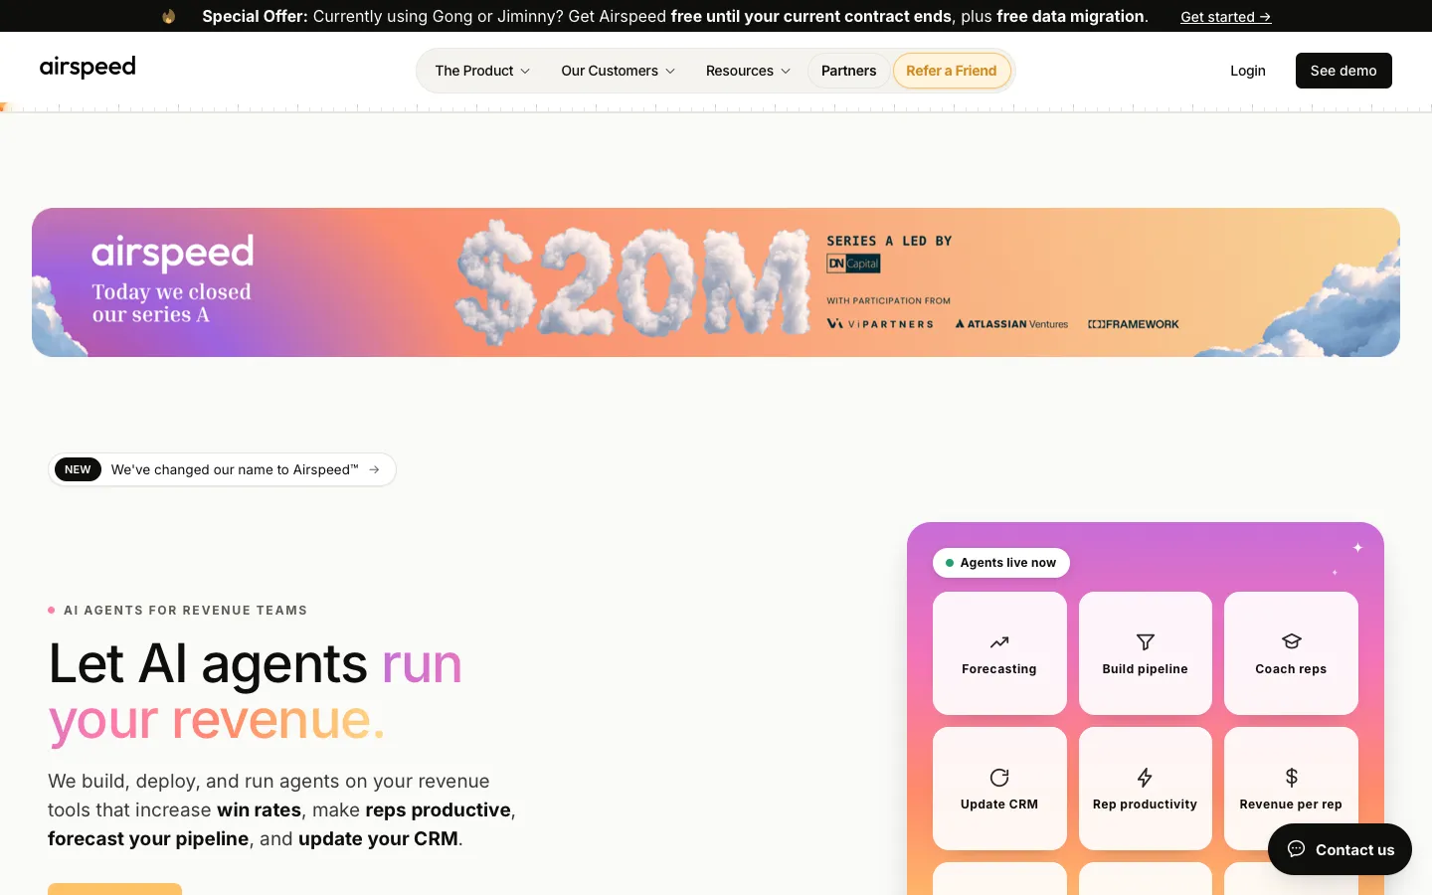1432x895 pixels.
Task: Click the flame icon in the offer bar
Action: tap(169, 16)
